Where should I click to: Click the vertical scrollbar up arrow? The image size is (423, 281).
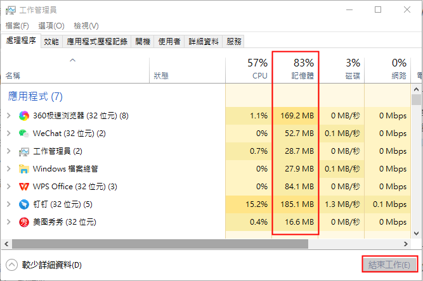416,89
